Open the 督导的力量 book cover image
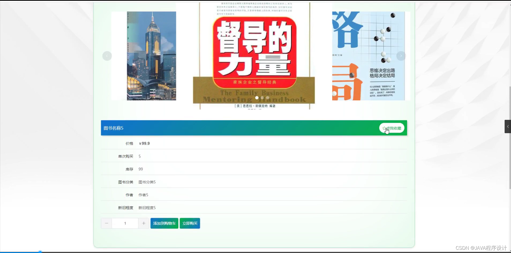This screenshot has width=511, height=253. [x=254, y=56]
